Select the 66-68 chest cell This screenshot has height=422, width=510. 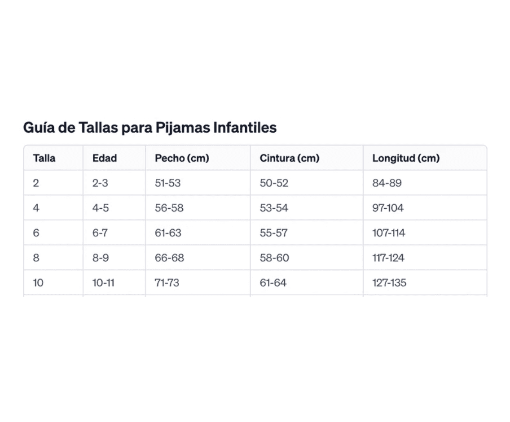(x=169, y=258)
